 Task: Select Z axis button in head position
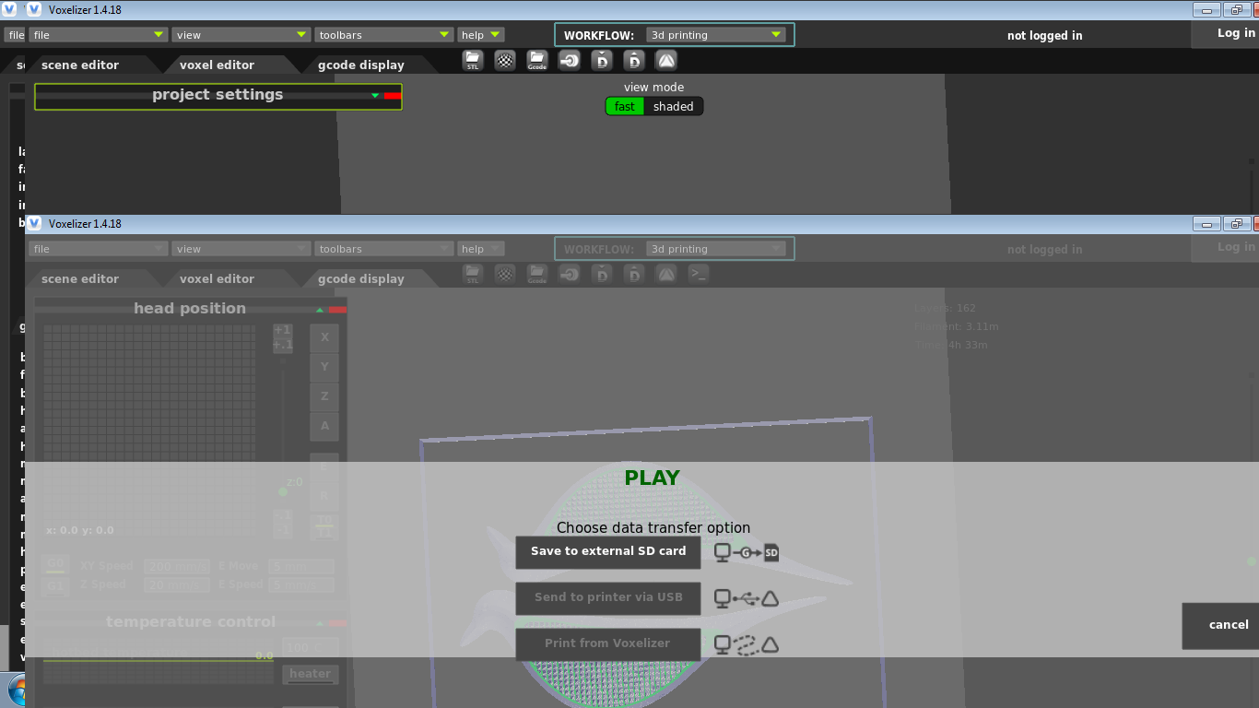click(x=324, y=396)
